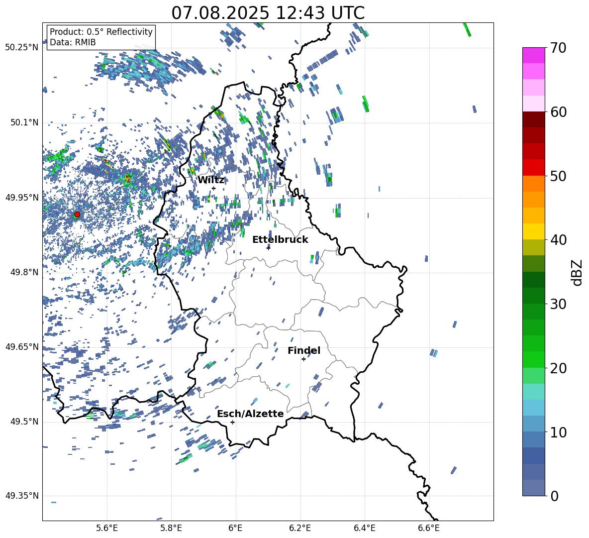Click the 'Data: RMIB' label
The image size is (589, 538).
(x=73, y=42)
